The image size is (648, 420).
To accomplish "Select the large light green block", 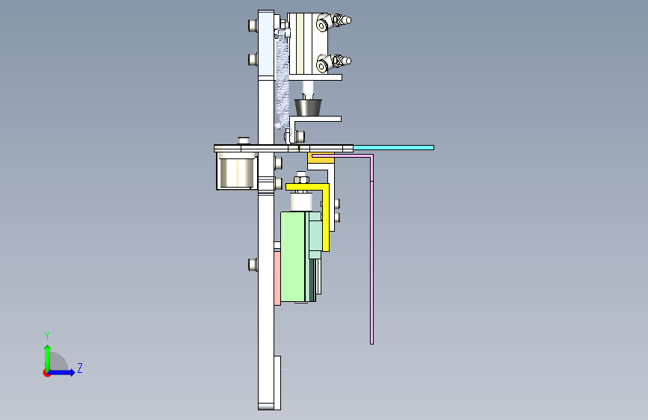I will [x=293, y=257].
